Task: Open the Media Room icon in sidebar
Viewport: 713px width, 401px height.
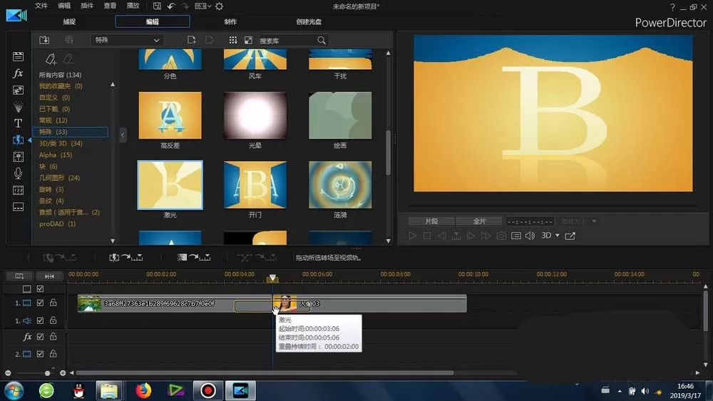Action: [18, 56]
